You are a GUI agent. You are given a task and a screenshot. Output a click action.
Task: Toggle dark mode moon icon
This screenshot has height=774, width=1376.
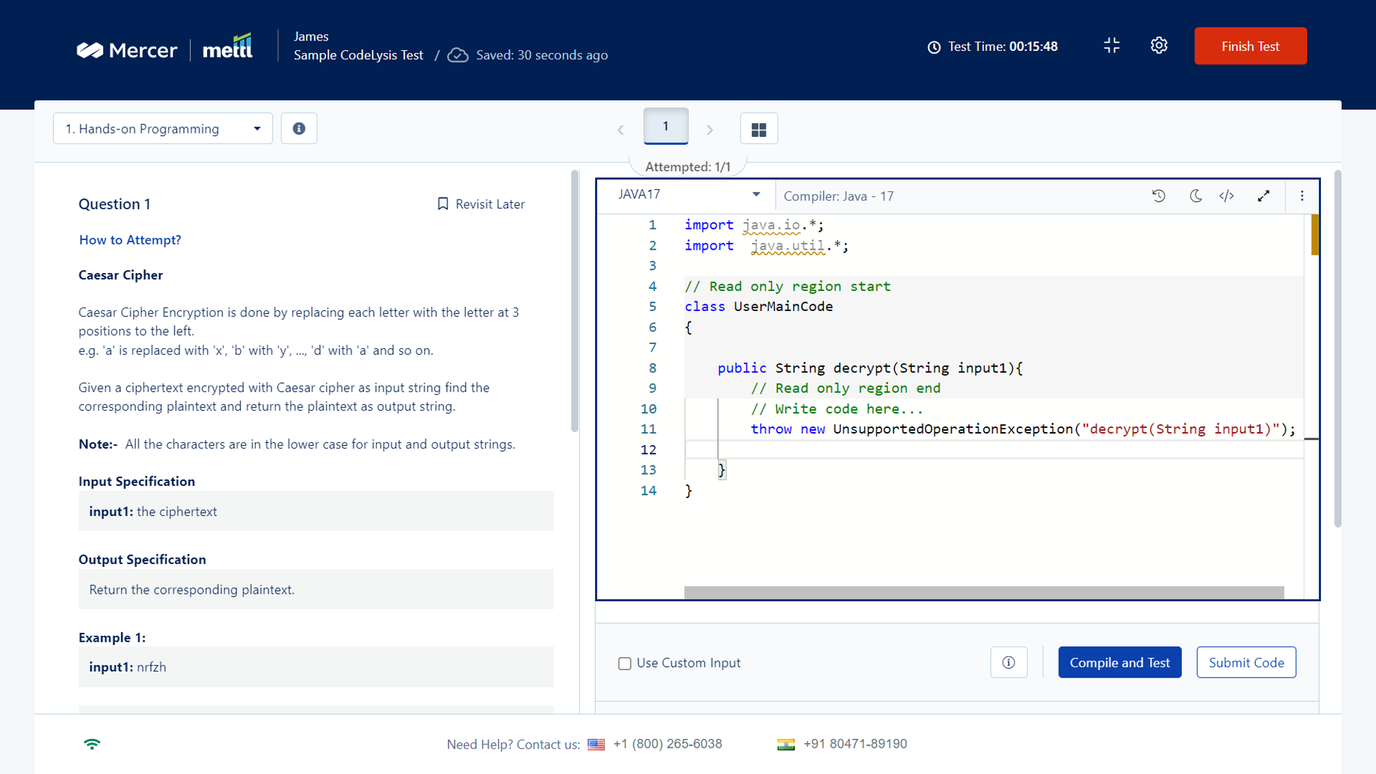[1195, 195]
